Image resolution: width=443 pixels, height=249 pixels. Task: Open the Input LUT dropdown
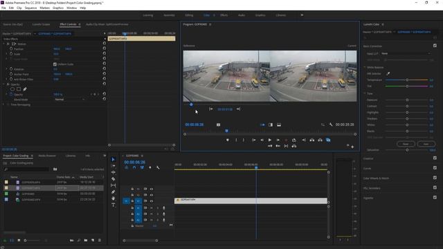pos(406,53)
